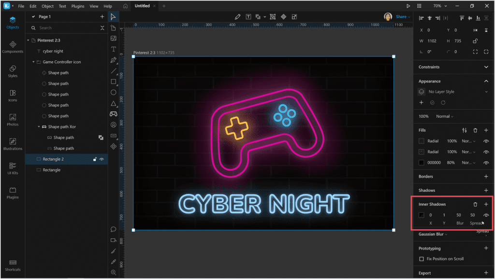Collapse the Appearance section
This screenshot has height=279, width=495.
[x=486, y=82]
